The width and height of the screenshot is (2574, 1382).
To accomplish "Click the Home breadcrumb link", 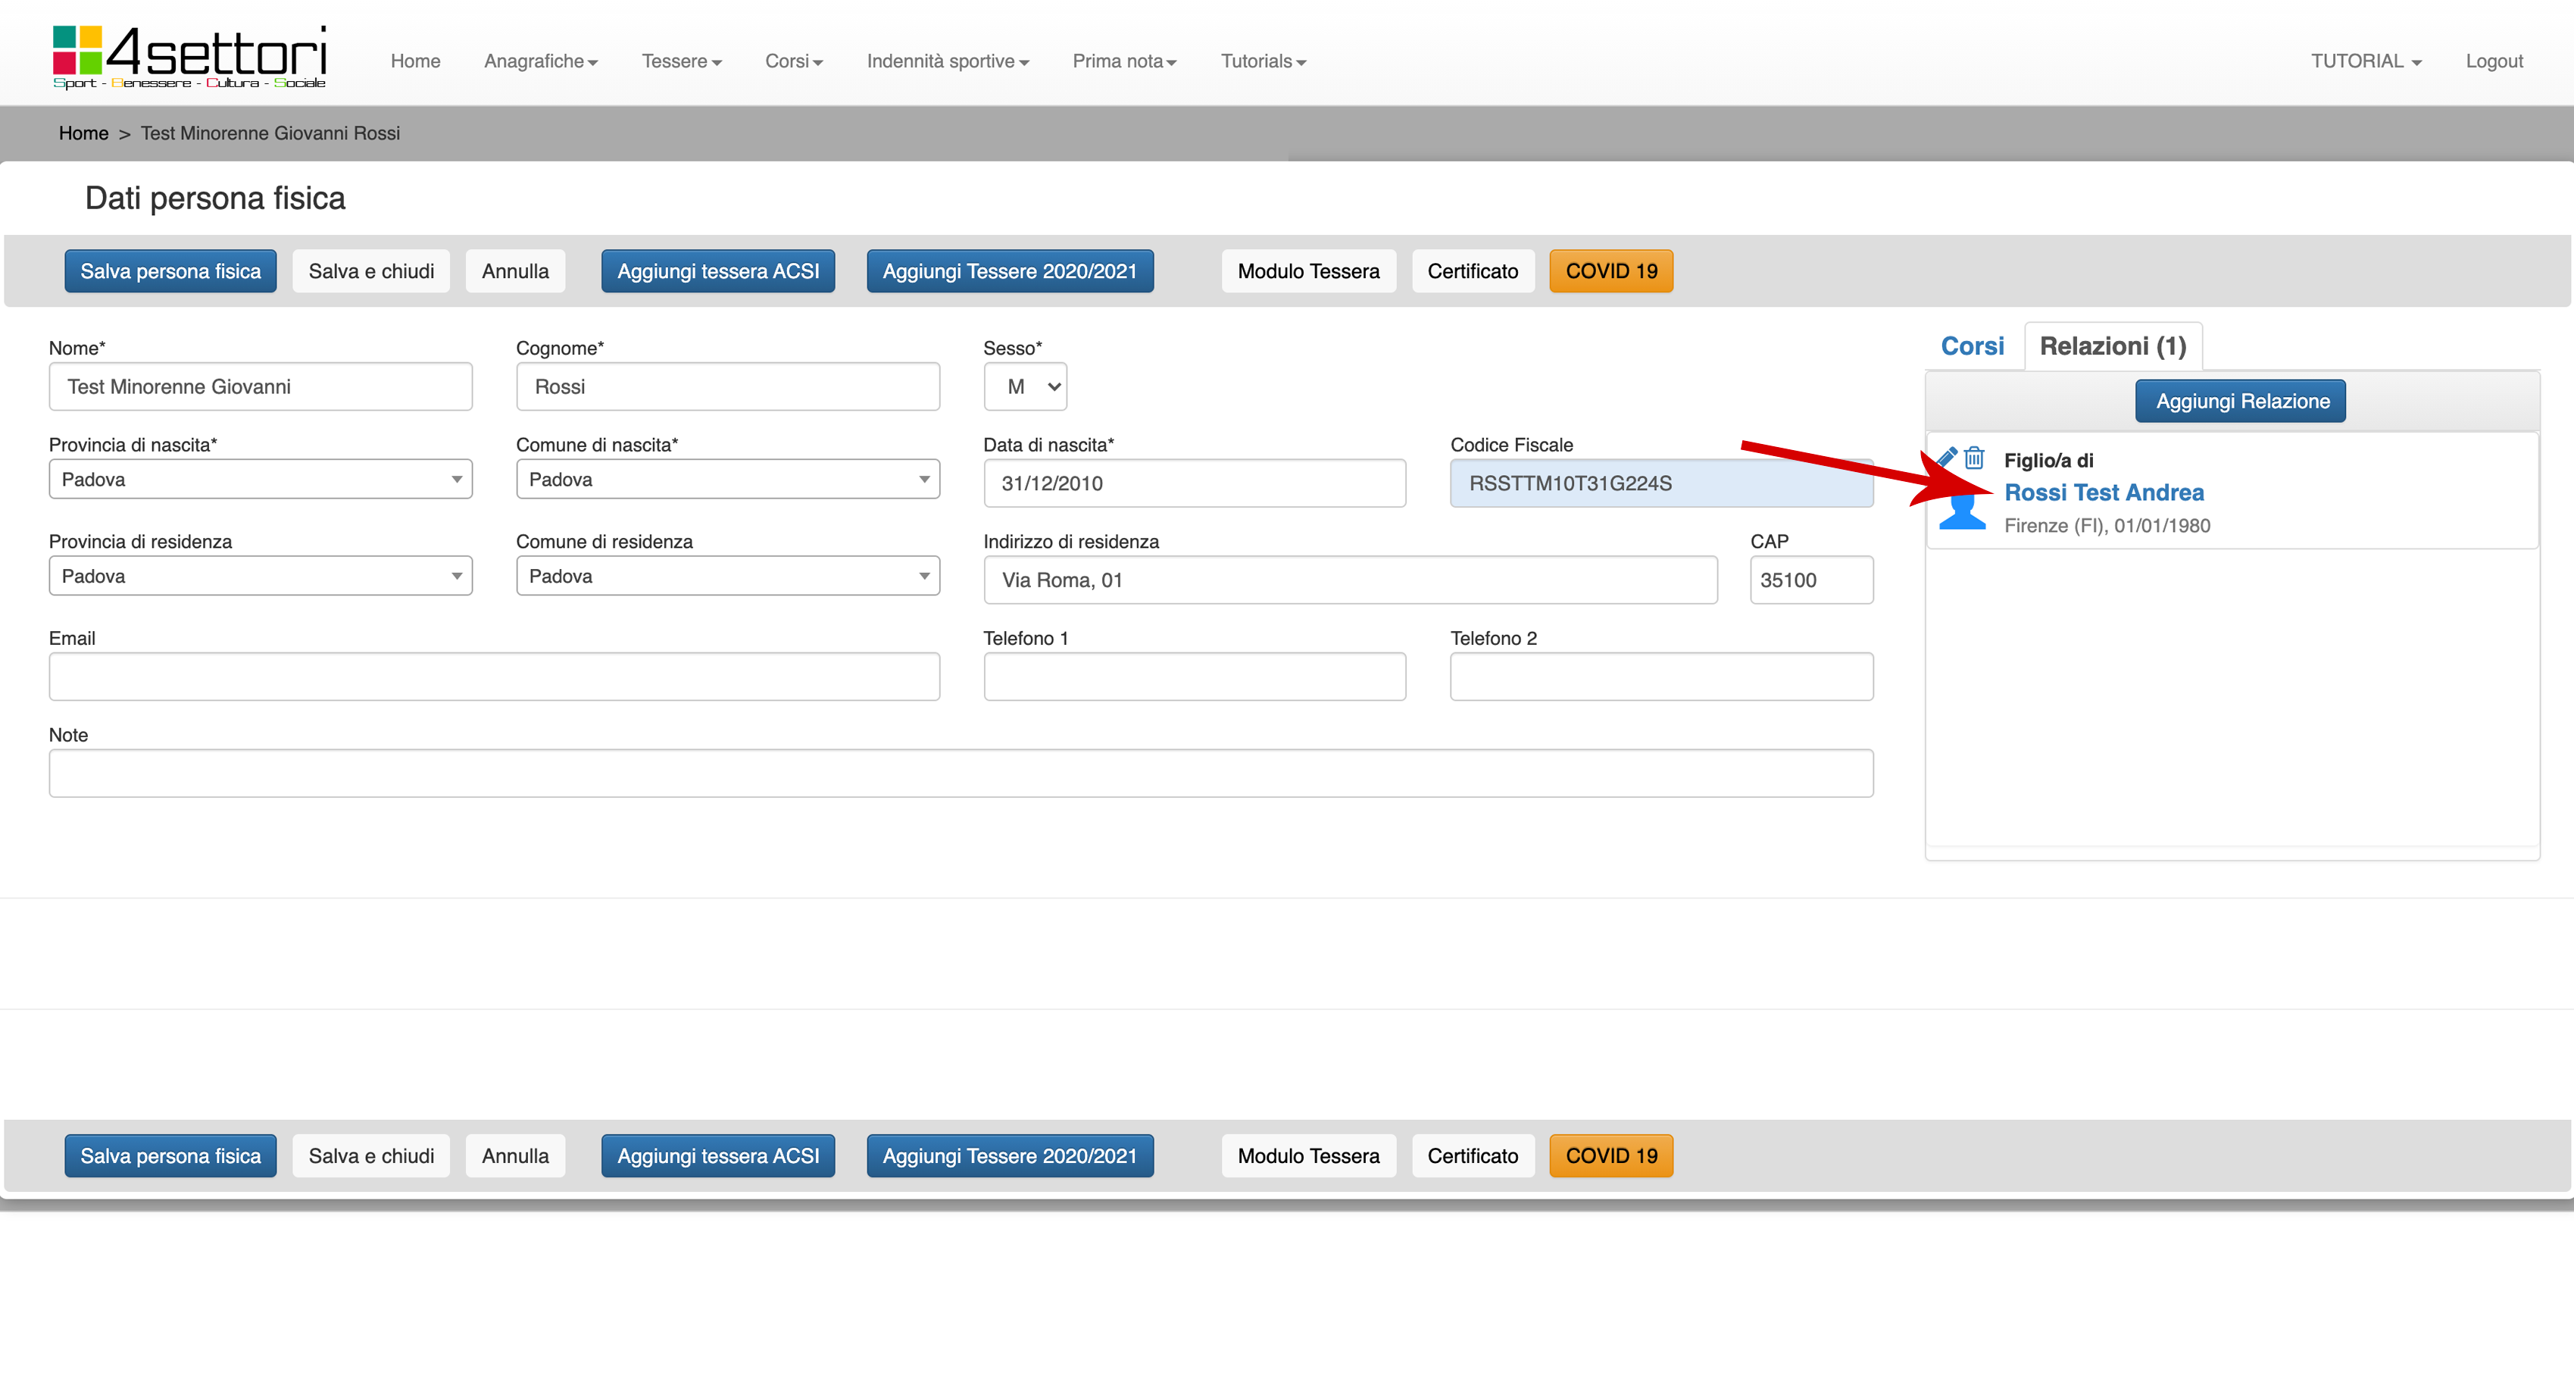I will click(83, 133).
